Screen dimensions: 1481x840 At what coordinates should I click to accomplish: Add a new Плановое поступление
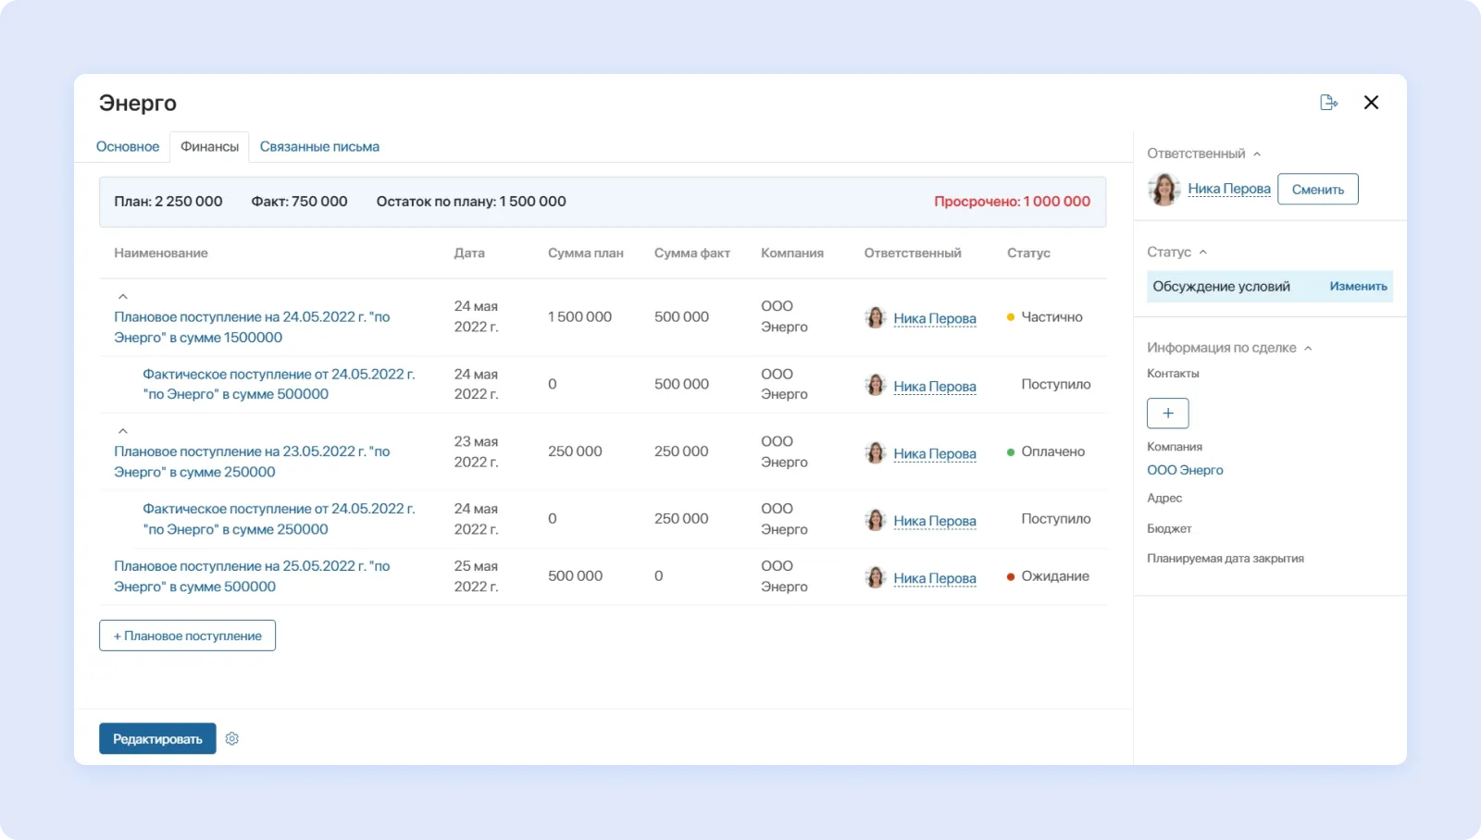187,635
